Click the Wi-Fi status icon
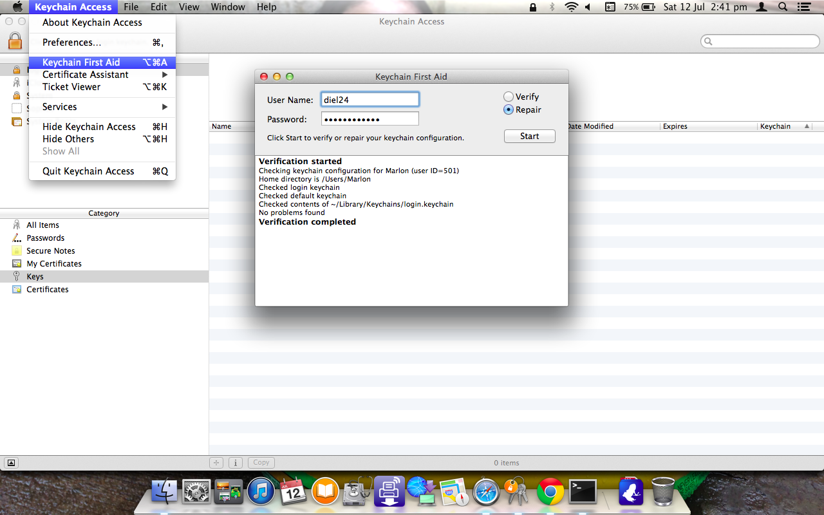Screen dimensions: 824x515 571,7
